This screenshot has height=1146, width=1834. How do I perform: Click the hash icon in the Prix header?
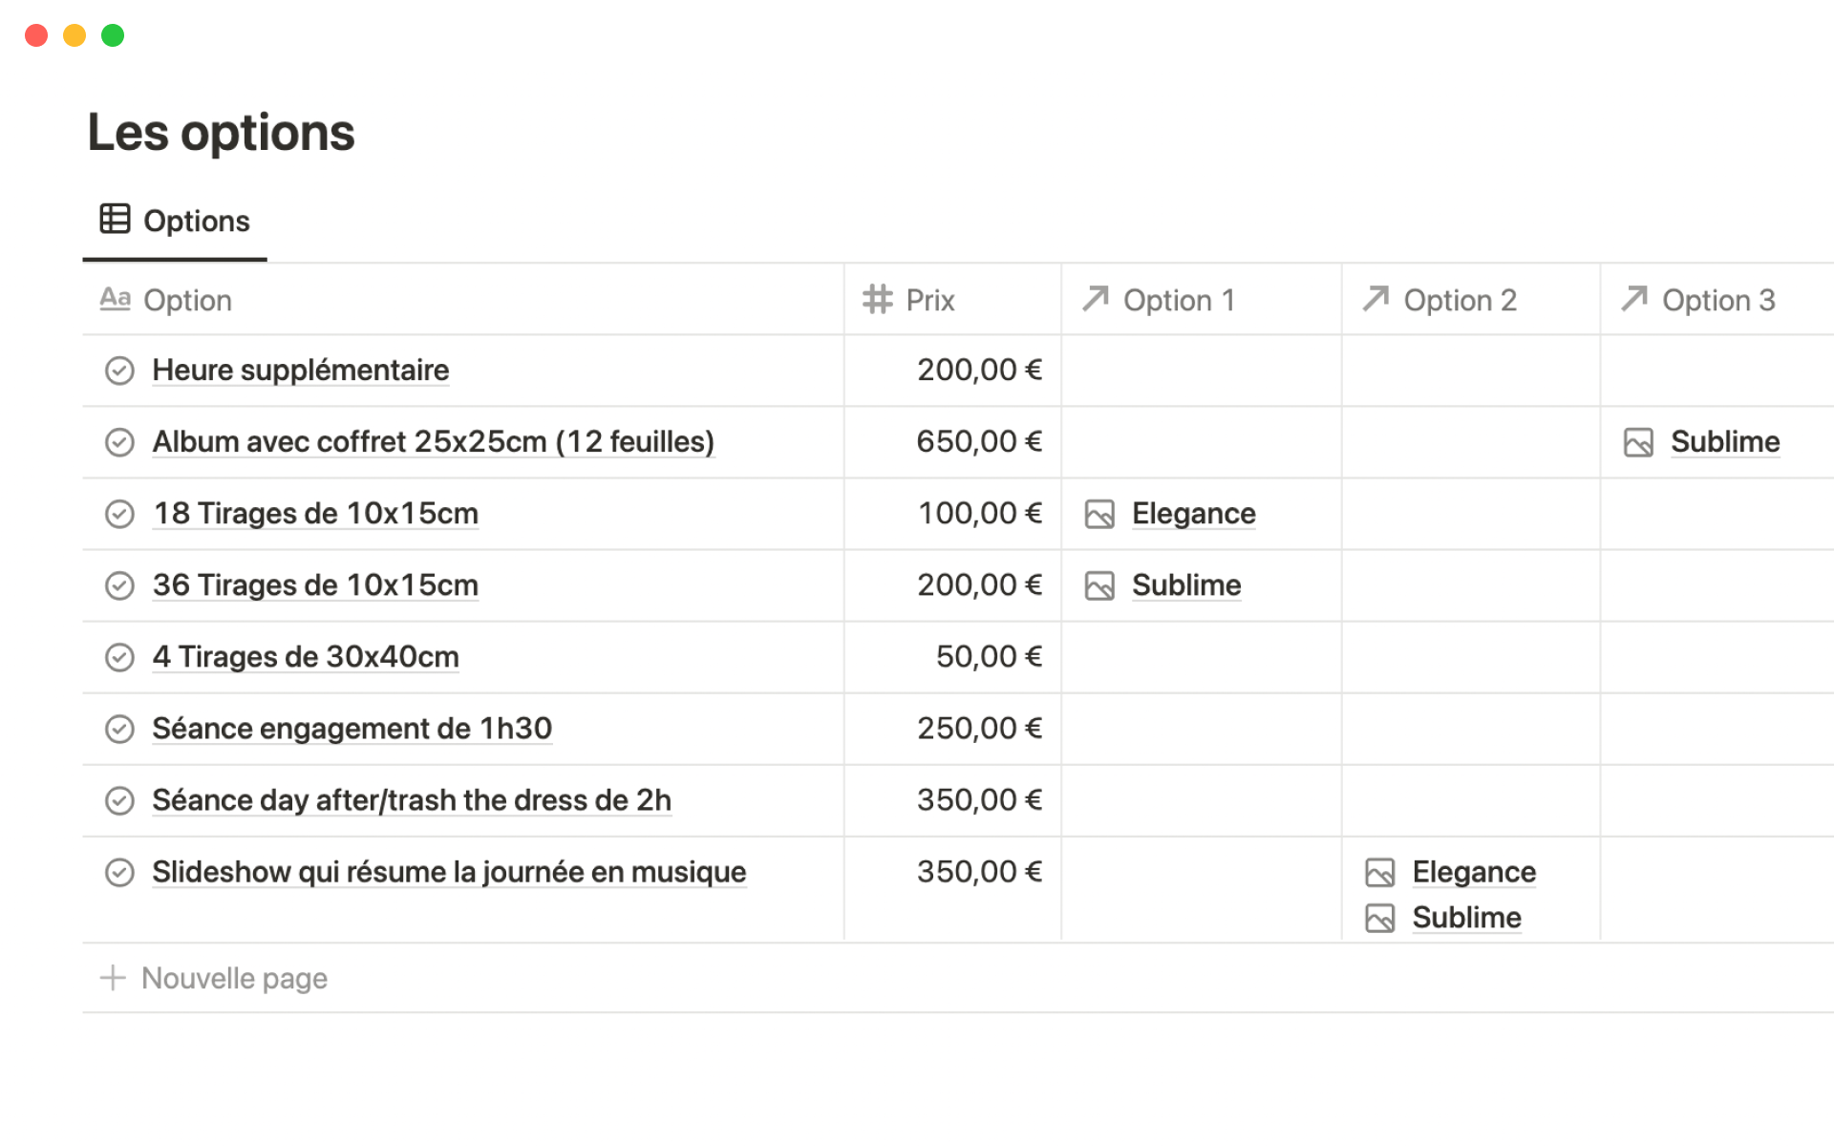click(x=877, y=300)
